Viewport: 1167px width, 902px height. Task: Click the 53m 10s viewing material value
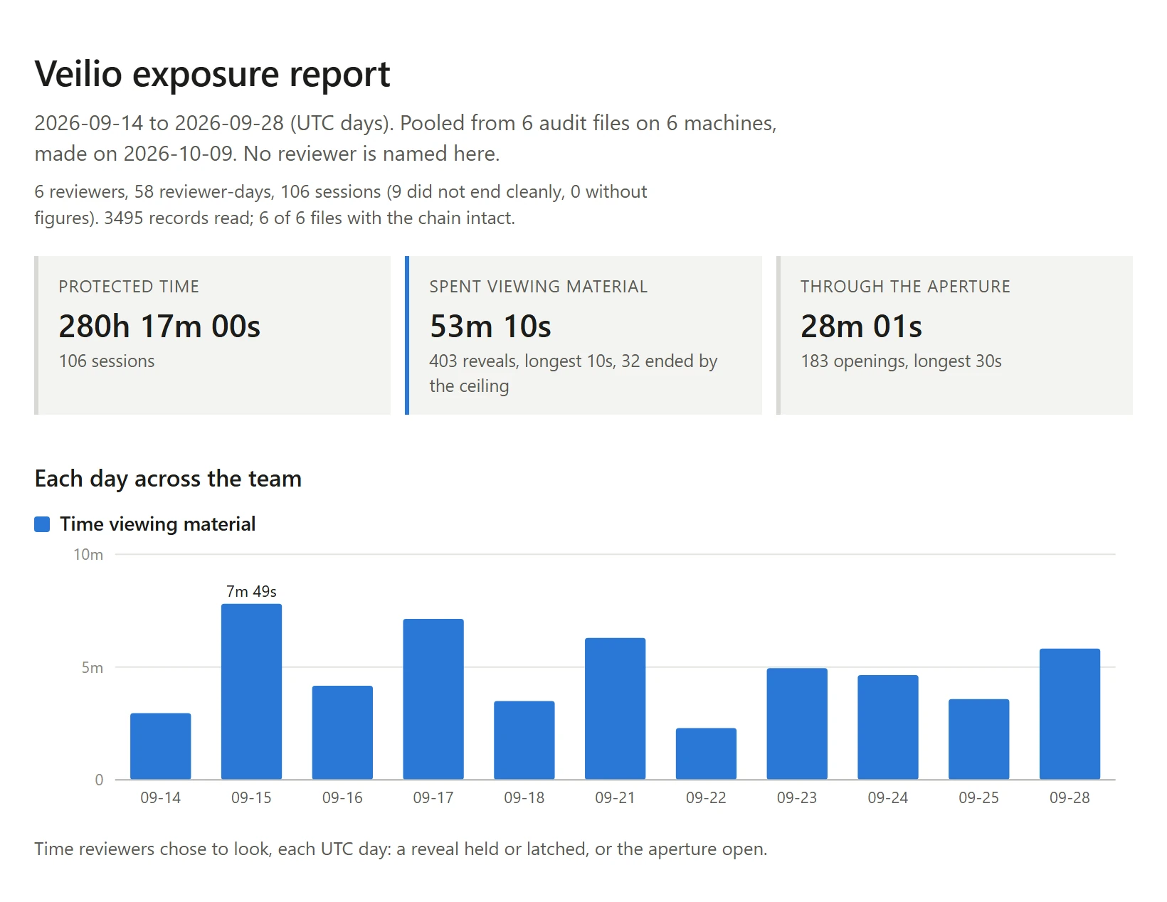coord(490,327)
